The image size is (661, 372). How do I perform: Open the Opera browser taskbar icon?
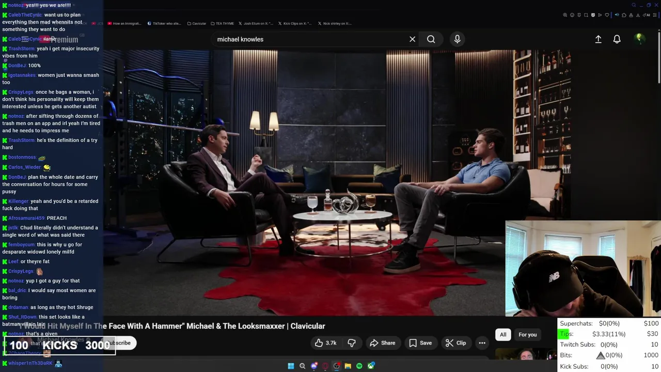click(x=325, y=366)
